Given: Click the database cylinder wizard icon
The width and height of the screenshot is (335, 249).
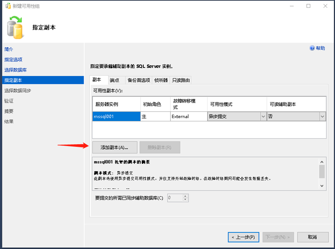Looking at the screenshot, I should (15, 28).
